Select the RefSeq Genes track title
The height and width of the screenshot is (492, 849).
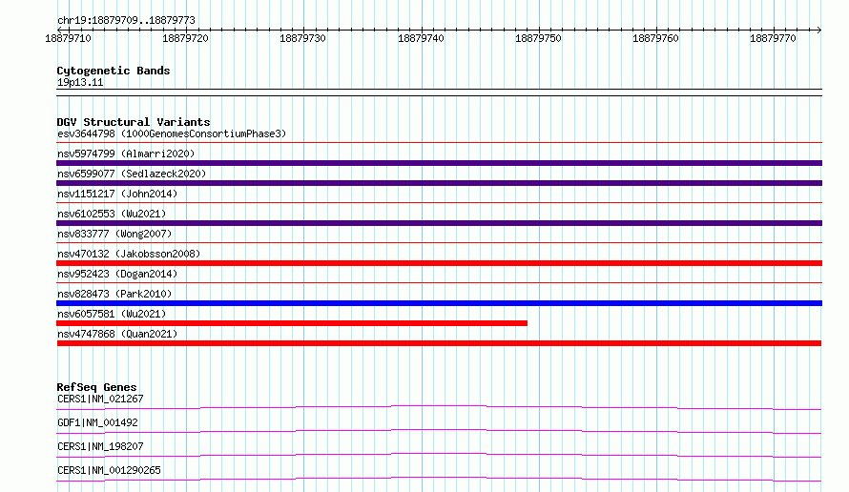click(97, 387)
